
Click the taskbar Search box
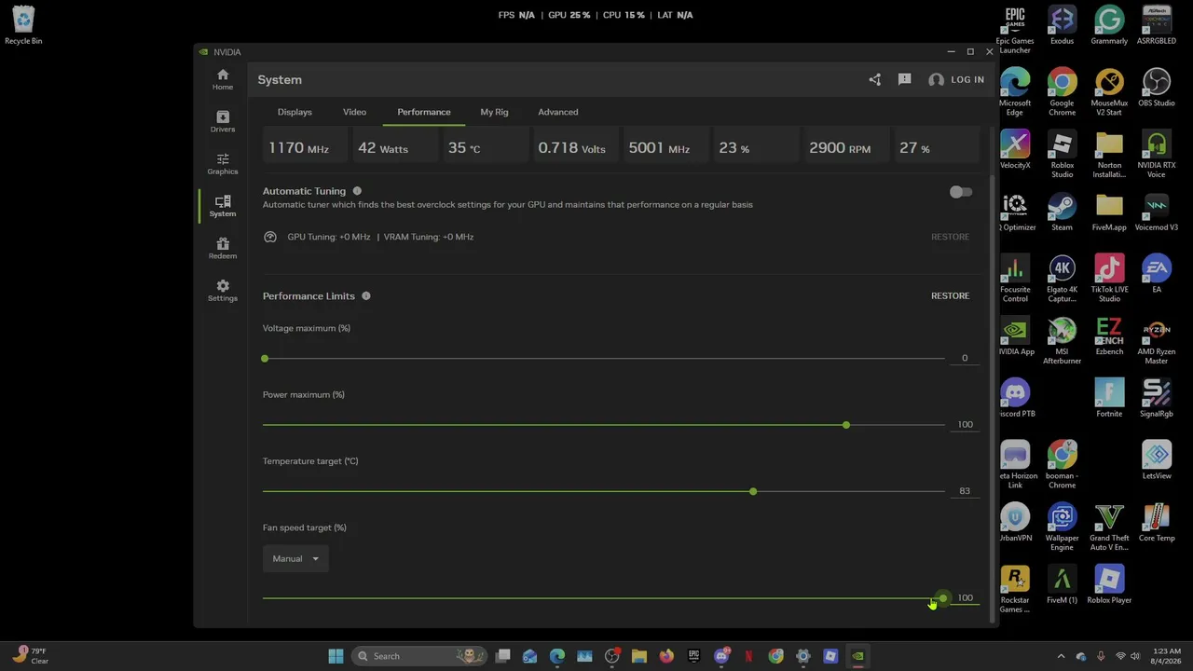tap(419, 656)
